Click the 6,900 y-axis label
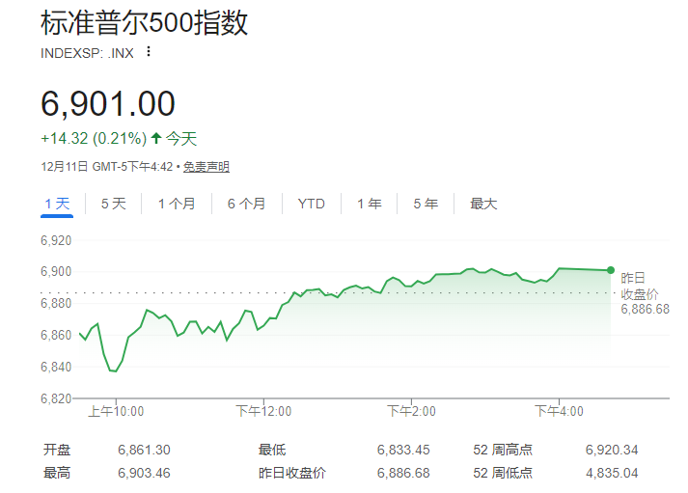The image size is (688, 493). tap(56, 272)
